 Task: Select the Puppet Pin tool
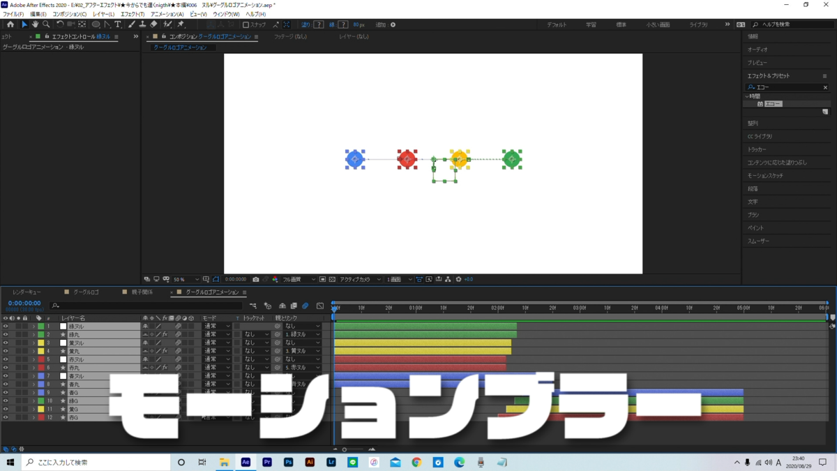point(181,24)
